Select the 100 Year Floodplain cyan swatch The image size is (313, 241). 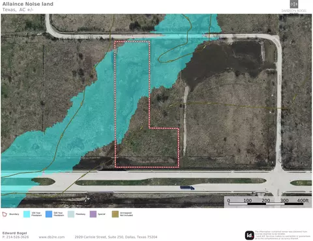coord(27,214)
